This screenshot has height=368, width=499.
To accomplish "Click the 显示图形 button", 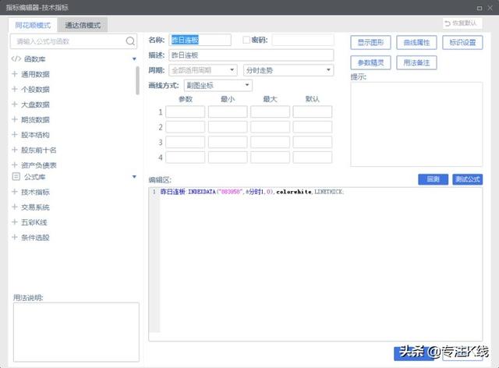I will (x=370, y=43).
